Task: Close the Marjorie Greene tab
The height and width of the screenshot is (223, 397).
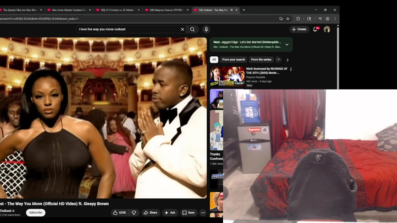Action: pos(188,10)
